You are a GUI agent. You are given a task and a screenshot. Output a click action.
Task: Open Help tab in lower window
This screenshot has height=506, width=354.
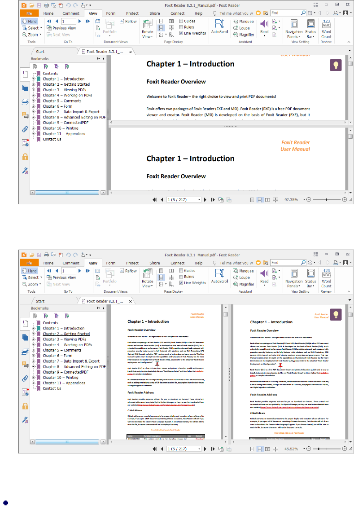(199, 263)
